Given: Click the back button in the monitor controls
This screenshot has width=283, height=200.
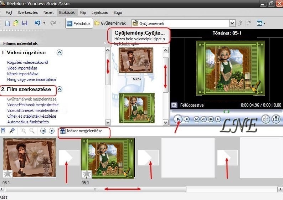Looking at the screenshot, I should (x=196, y=119).
